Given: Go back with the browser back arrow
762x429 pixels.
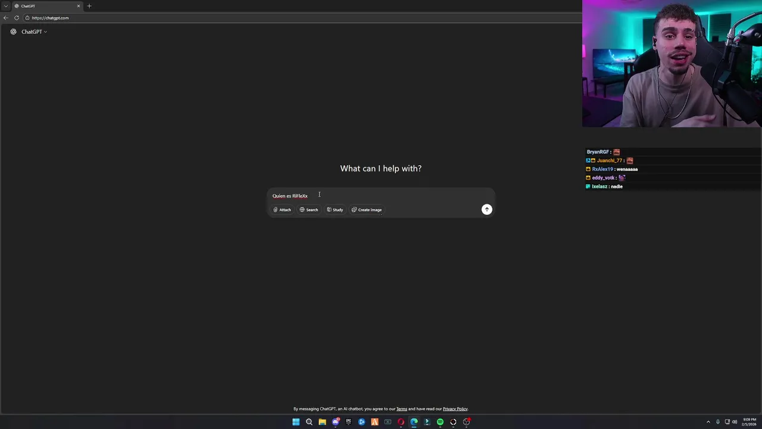Looking at the screenshot, I should coord(6,18).
